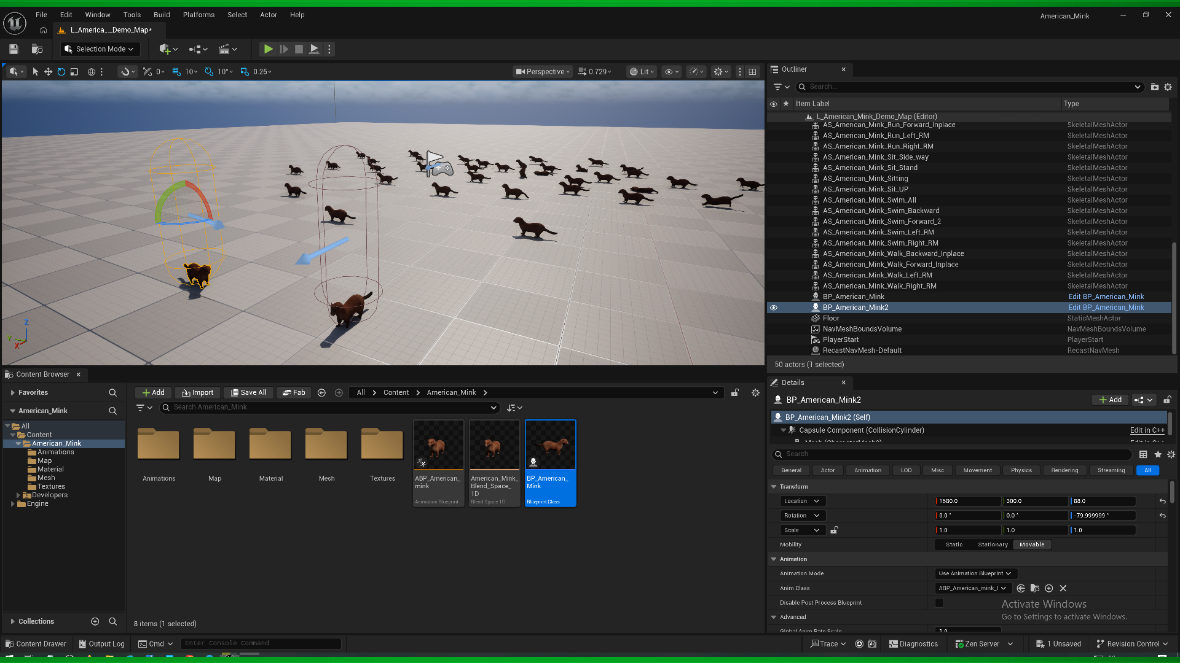
Task: Save the current level with the disk icon
Action: tap(14, 49)
